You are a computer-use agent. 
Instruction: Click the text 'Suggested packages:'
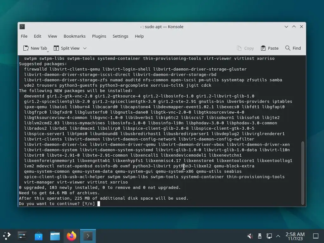pyautogui.click(x=43, y=64)
